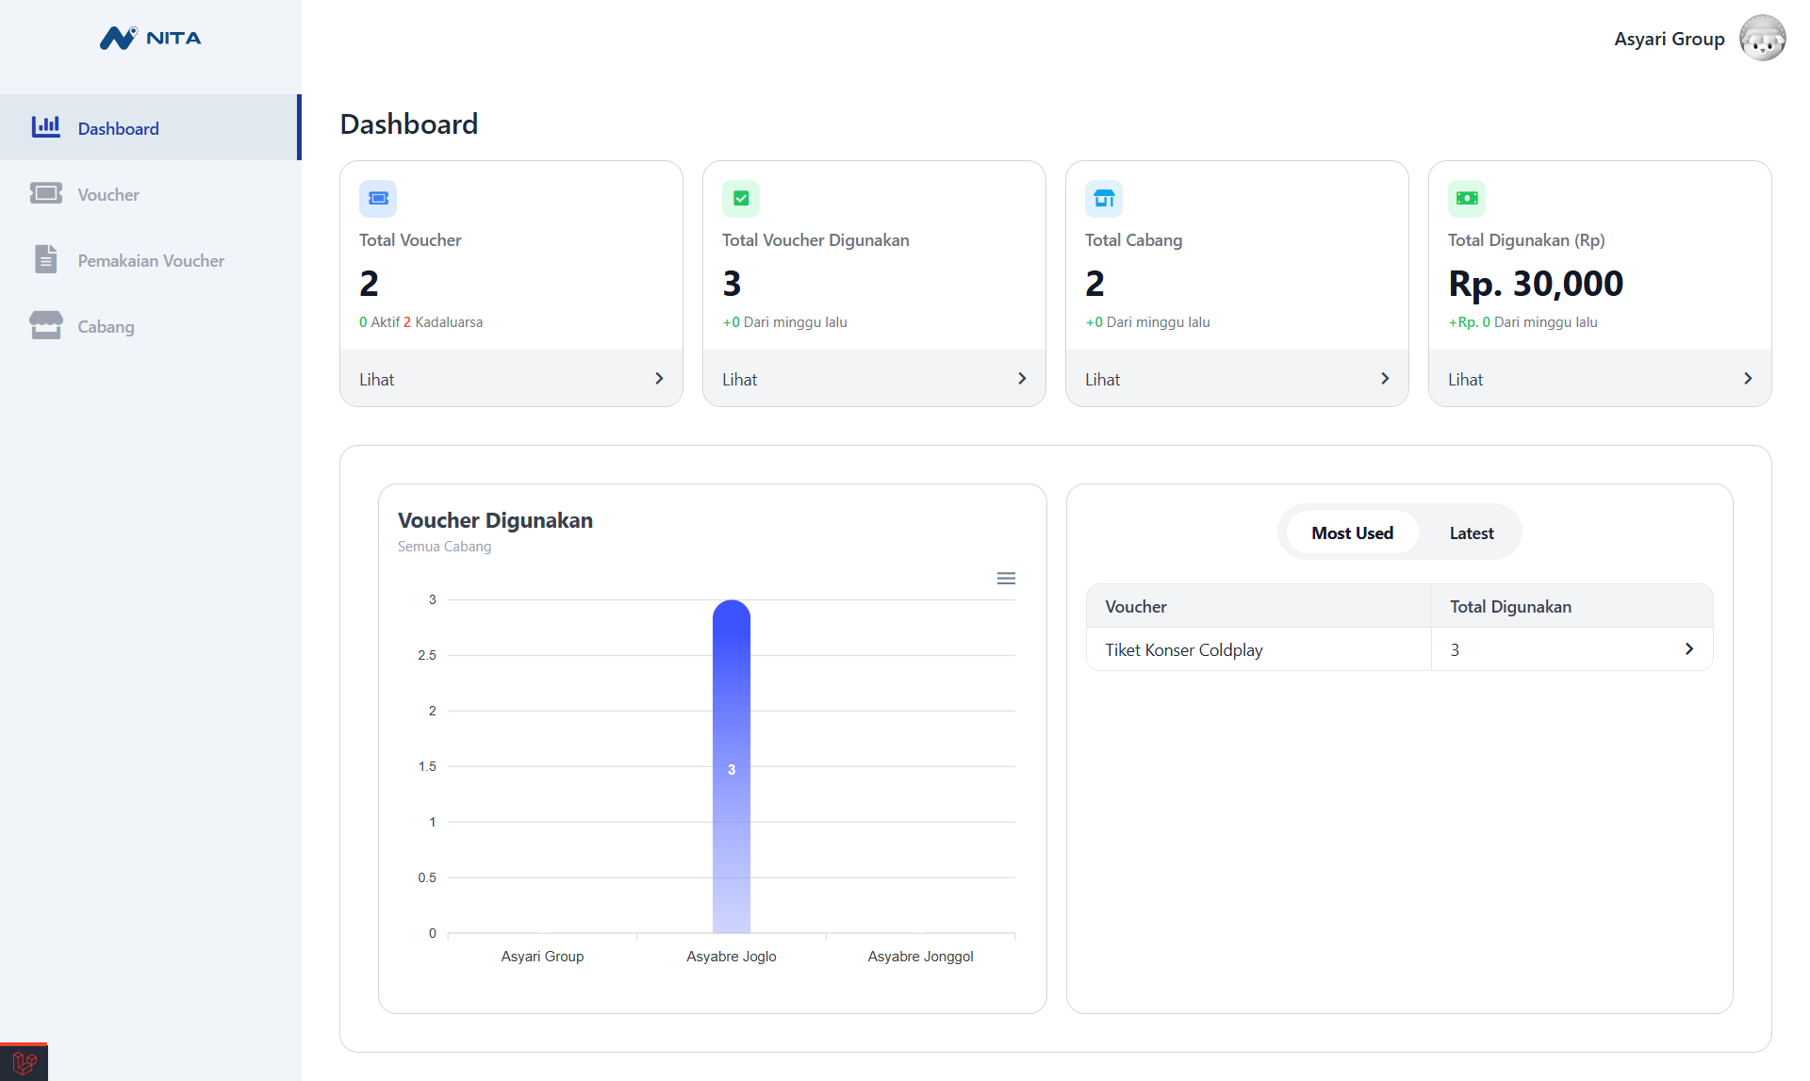This screenshot has width=1810, height=1081.
Task: Click the Voucher icon in the sidebar
Action: 46,193
